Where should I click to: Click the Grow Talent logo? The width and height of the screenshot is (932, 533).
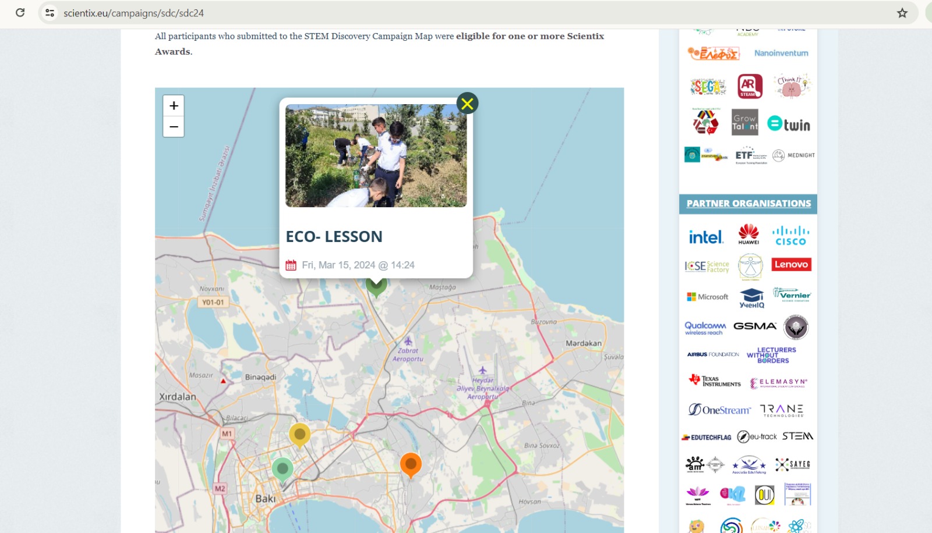coord(745,122)
